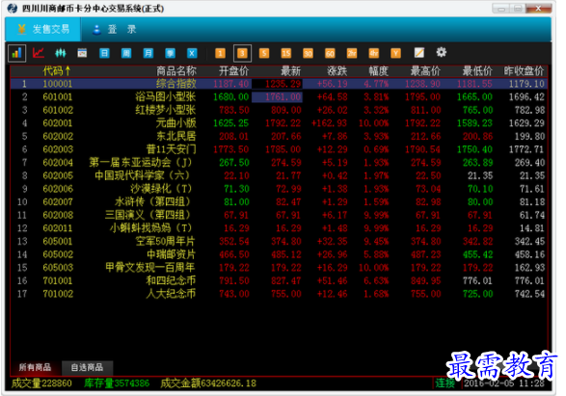Click product code 701002
566x396 pixels.
58,294
